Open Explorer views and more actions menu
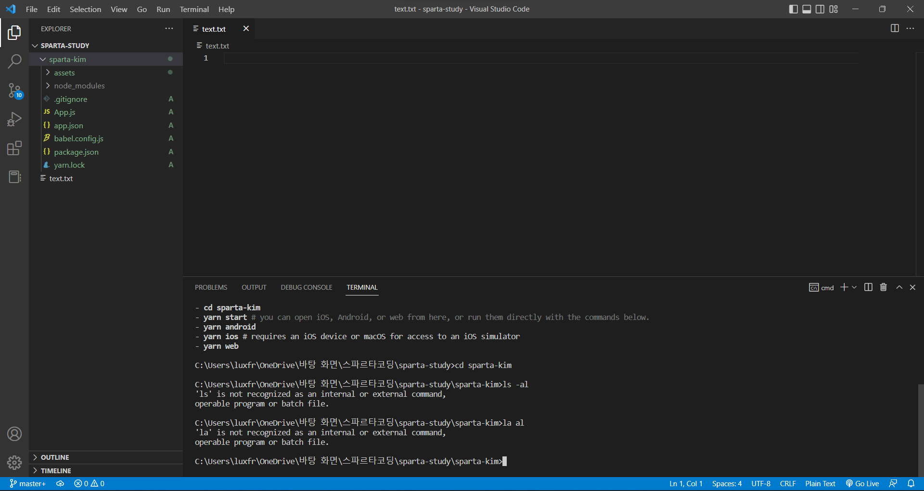This screenshot has height=491, width=924. (x=169, y=29)
